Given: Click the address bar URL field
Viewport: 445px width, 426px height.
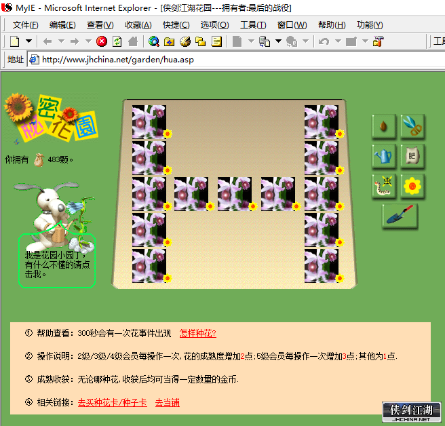Looking at the screenshot, I should click(x=235, y=60).
